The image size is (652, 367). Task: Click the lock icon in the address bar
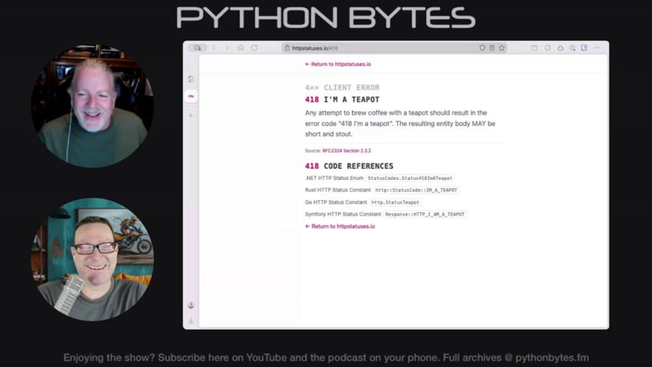pyautogui.click(x=287, y=48)
